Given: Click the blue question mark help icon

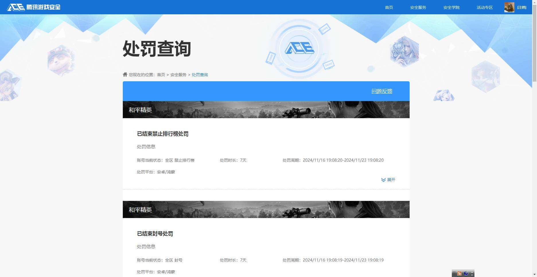Looking at the screenshot, I should tap(466, 274).
